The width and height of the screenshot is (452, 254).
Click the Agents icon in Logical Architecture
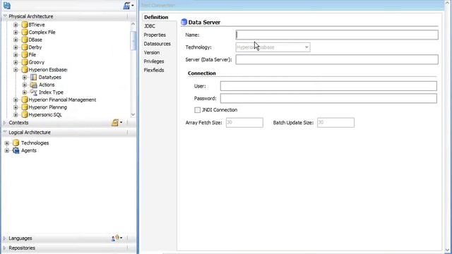16,150
